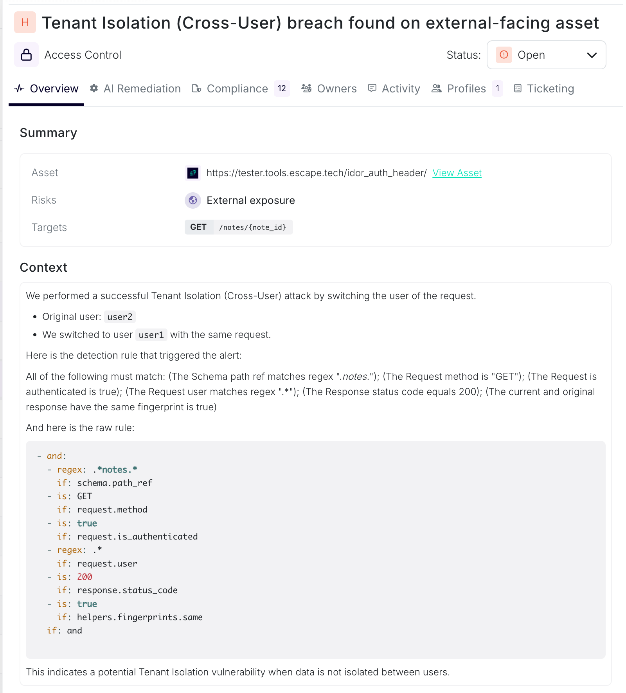Viewport: 626px width, 693px height.
Task: Expand the status chevron arrow
Action: 592,55
